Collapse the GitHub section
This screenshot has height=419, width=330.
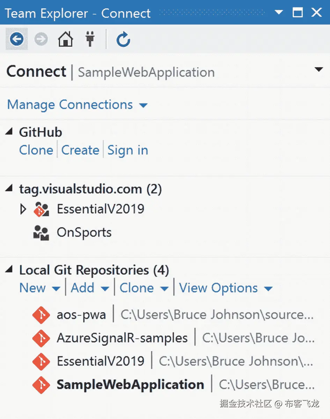click(x=9, y=132)
